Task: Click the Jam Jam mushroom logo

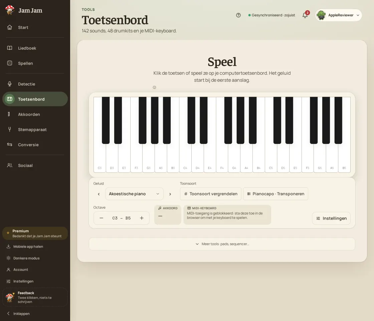Action: 10,10
